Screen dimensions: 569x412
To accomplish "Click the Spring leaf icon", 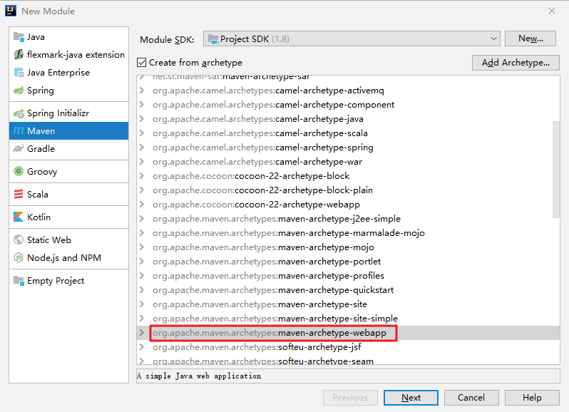I will pyautogui.click(x=19, y=91).
